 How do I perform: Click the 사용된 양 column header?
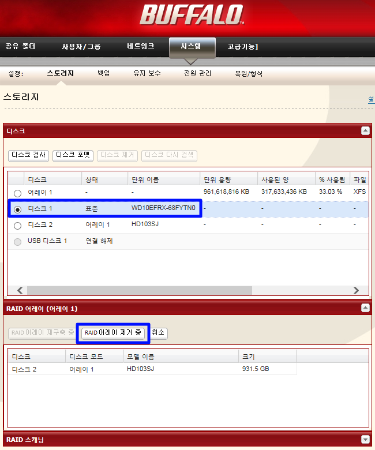point(286,179)
